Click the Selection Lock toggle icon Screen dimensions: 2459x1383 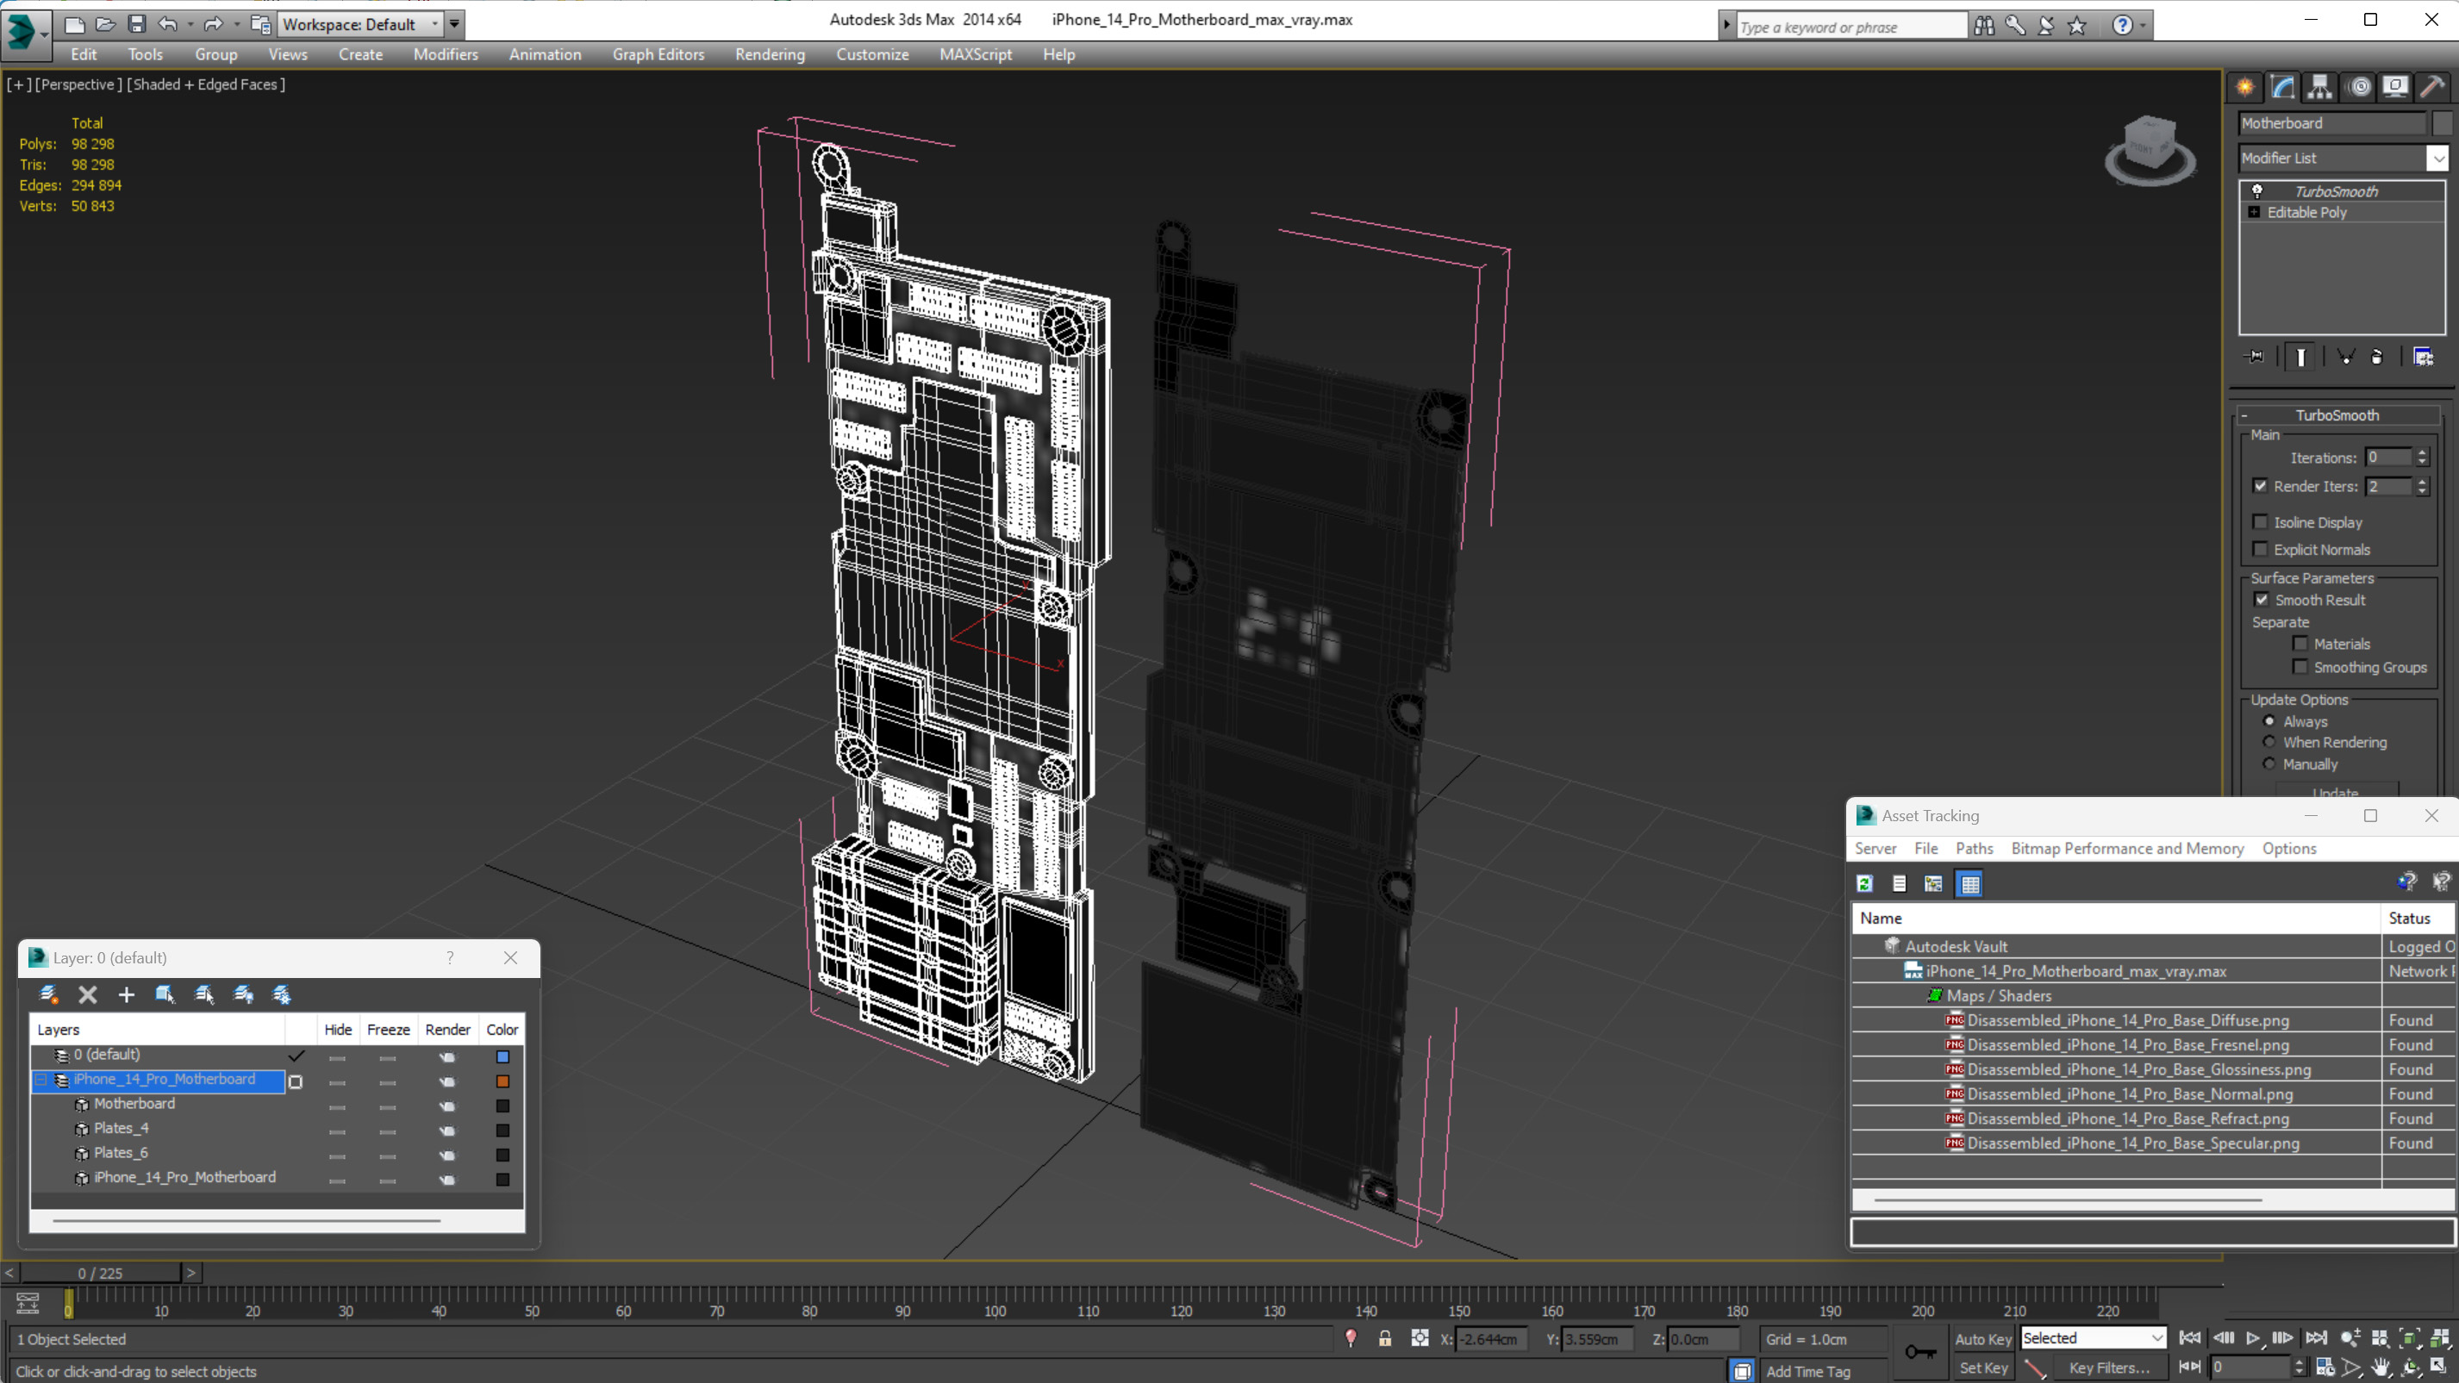[1384, 1338]
